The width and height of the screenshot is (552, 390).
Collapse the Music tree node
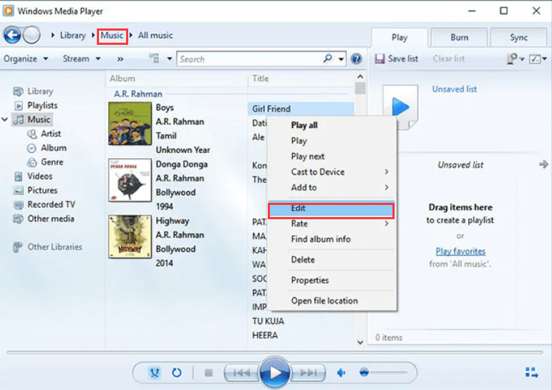tap(4, 120)
